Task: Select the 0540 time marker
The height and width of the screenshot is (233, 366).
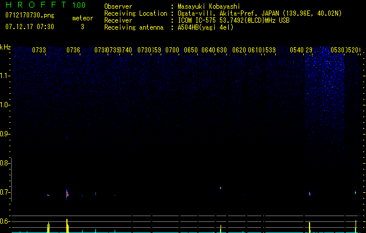Action: pyautogui.click(x=297, y=50)
